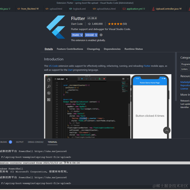This screenshot has height=190, width=190.
Task: Open the Dependencies tab
Action: coord(112,49)
